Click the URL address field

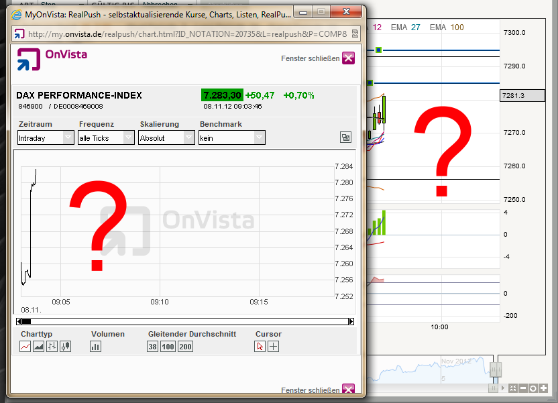point(188,34)
